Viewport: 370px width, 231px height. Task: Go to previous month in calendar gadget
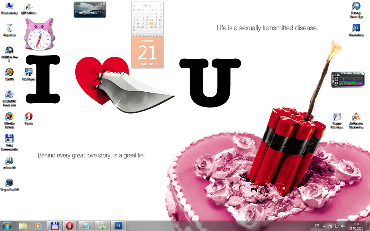(x=134, y=6)
